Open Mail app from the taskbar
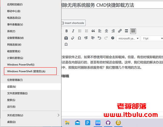Image resolution: width=163 pixels, height=127 pixels. click(x=78, y=123)
